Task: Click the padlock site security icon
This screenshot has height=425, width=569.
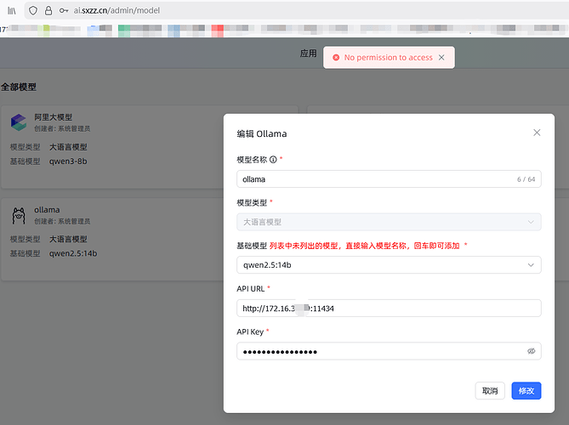Action: 48,10
